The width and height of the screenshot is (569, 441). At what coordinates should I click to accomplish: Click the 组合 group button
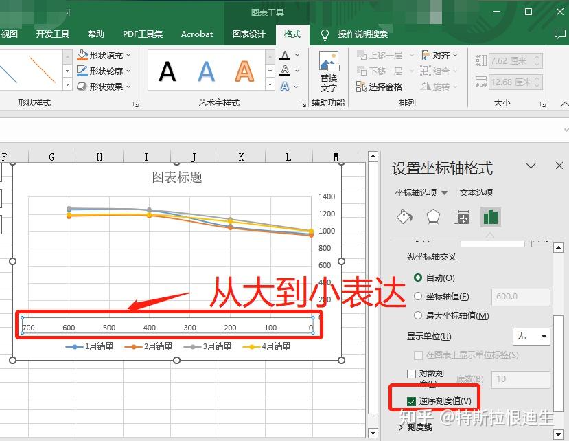coord(439,71)
